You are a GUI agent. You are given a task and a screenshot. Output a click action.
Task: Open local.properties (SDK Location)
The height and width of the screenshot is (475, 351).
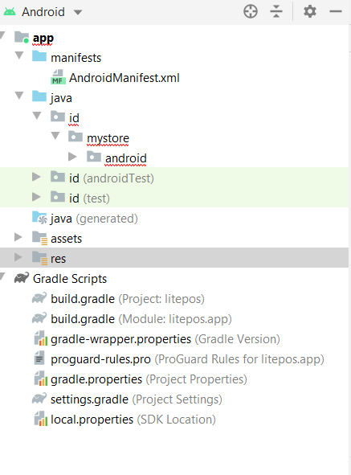coord(133,420)
